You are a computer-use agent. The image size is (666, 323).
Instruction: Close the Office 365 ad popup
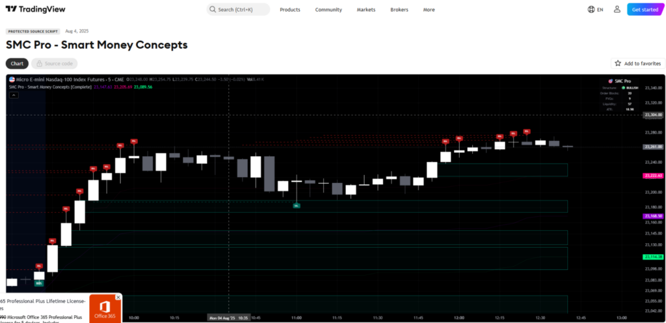pos(118,298)
